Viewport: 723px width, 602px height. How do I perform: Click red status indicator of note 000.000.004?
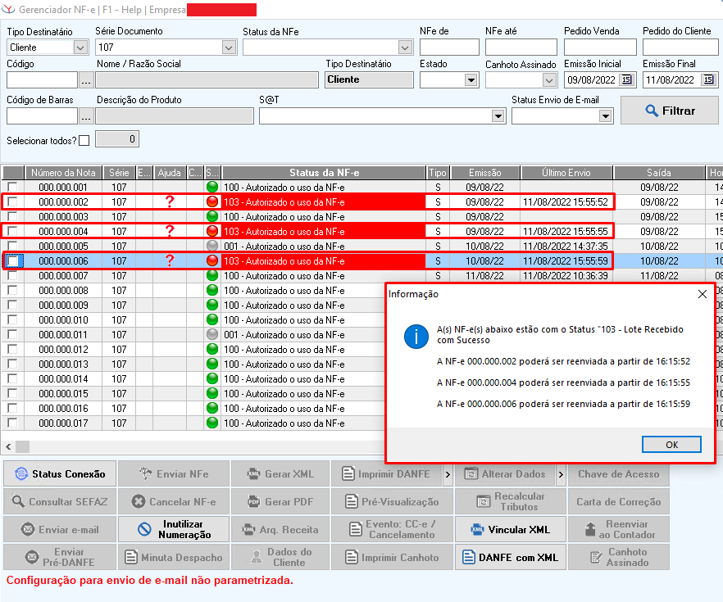[x=212, y=232]
